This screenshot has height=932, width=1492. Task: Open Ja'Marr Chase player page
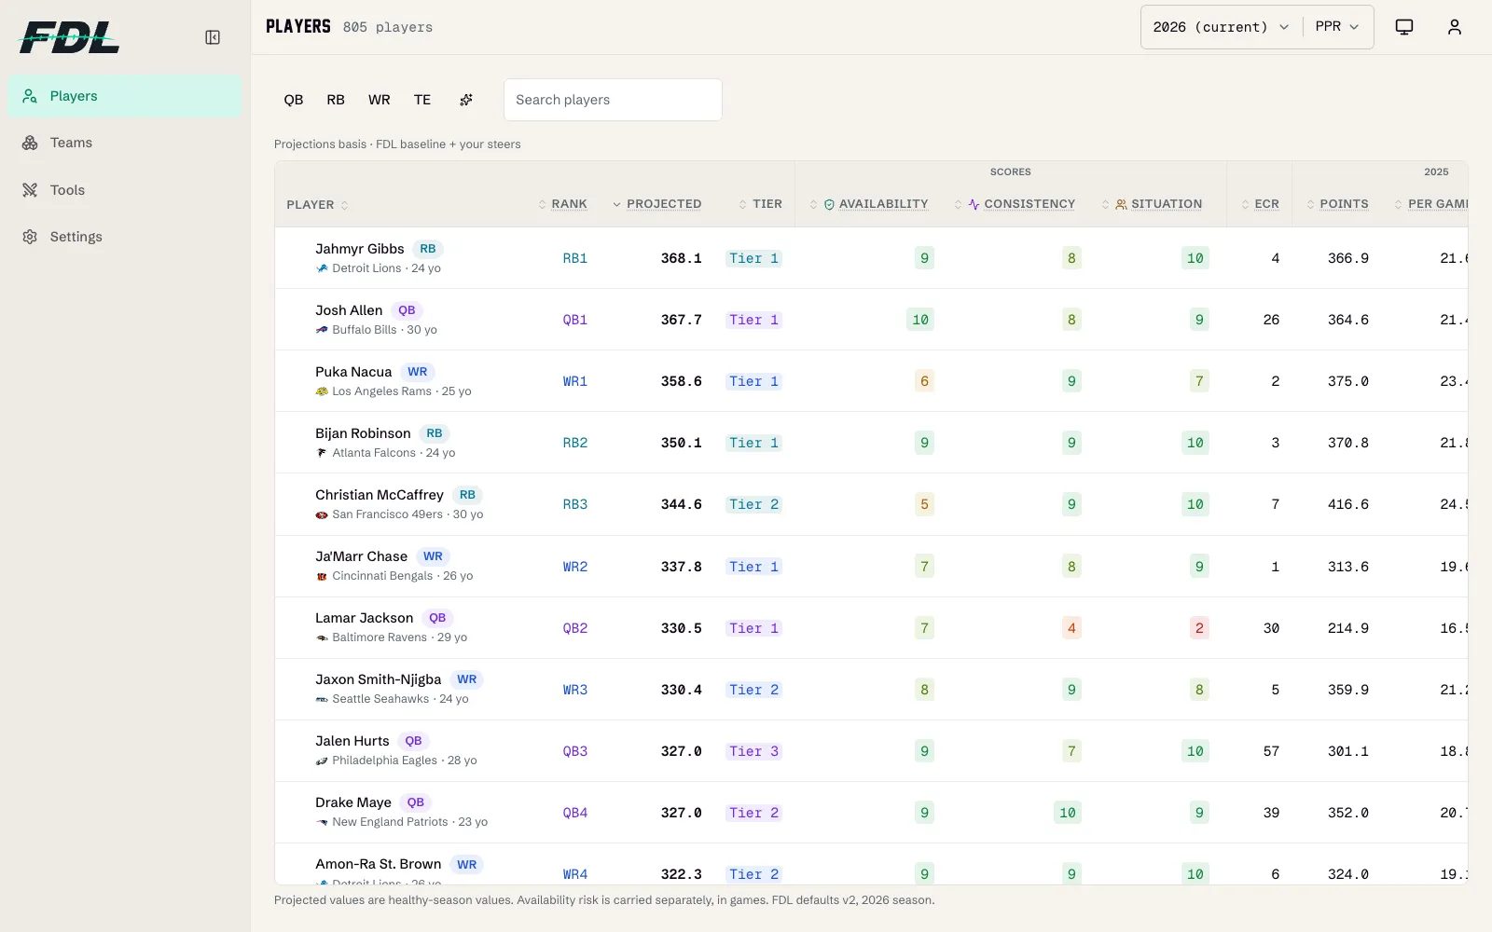361,556
